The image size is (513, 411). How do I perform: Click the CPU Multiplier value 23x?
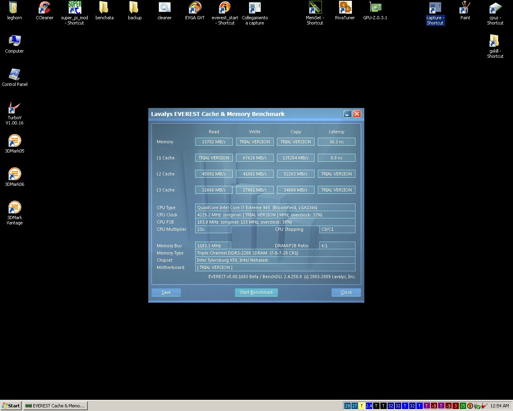(213, 229)
